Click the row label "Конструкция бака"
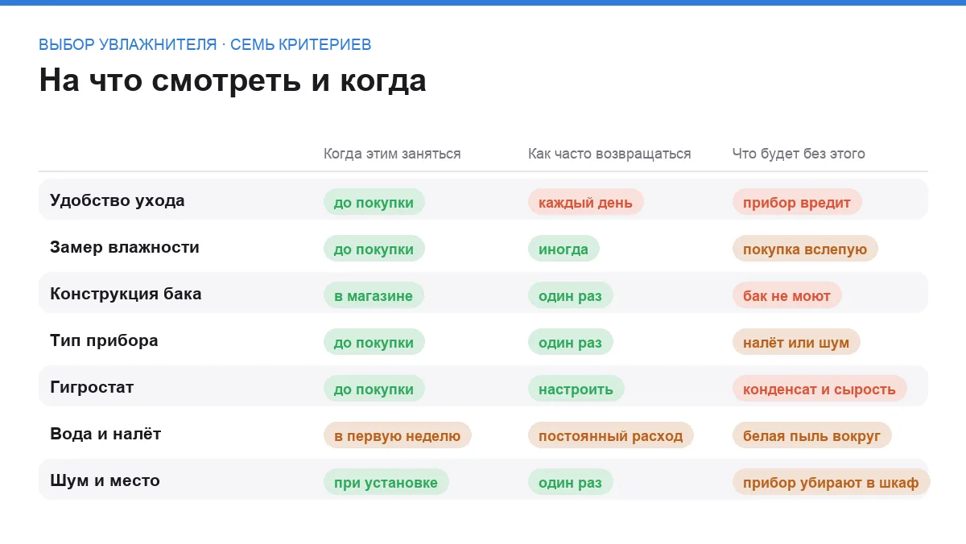Image resolution: width=966 pixels, height=544 pixels. click(x=126, y=294)
